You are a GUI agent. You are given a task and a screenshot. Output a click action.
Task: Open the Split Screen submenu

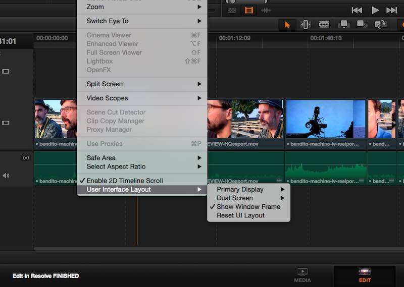click(142, 84)
